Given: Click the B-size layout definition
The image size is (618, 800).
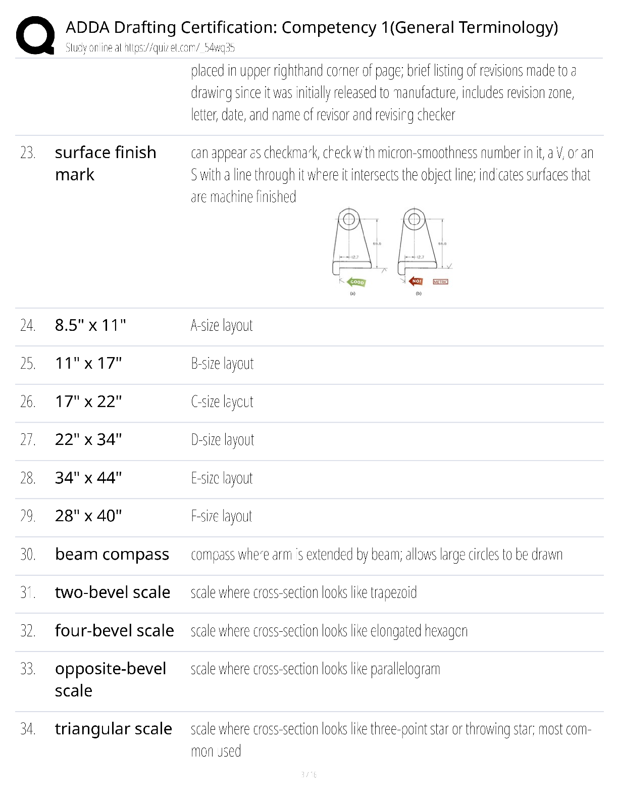Looking at the screenshot, I should [222, 364].
